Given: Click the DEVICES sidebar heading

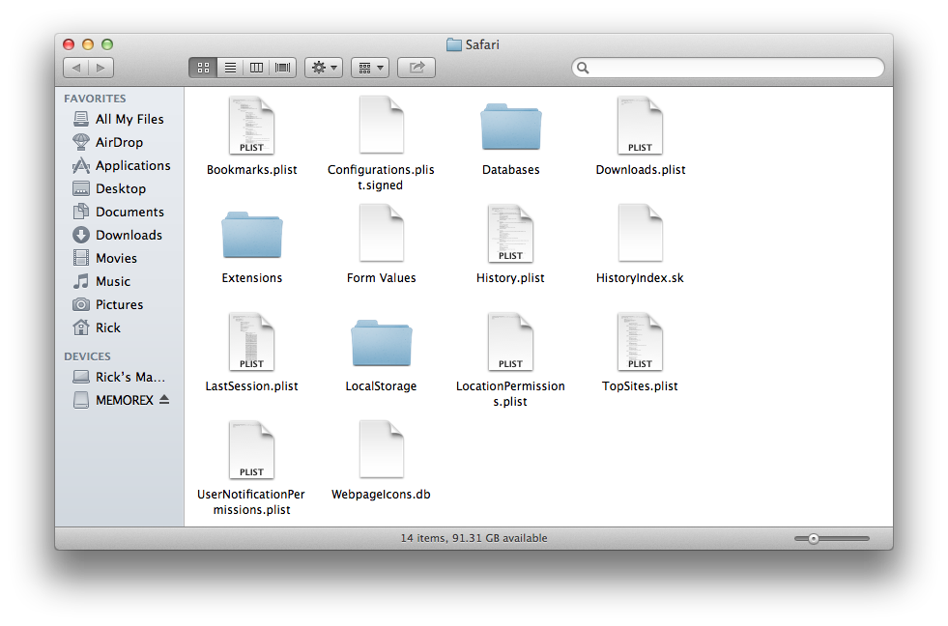Looking at the screenshot, I should 87,356.
